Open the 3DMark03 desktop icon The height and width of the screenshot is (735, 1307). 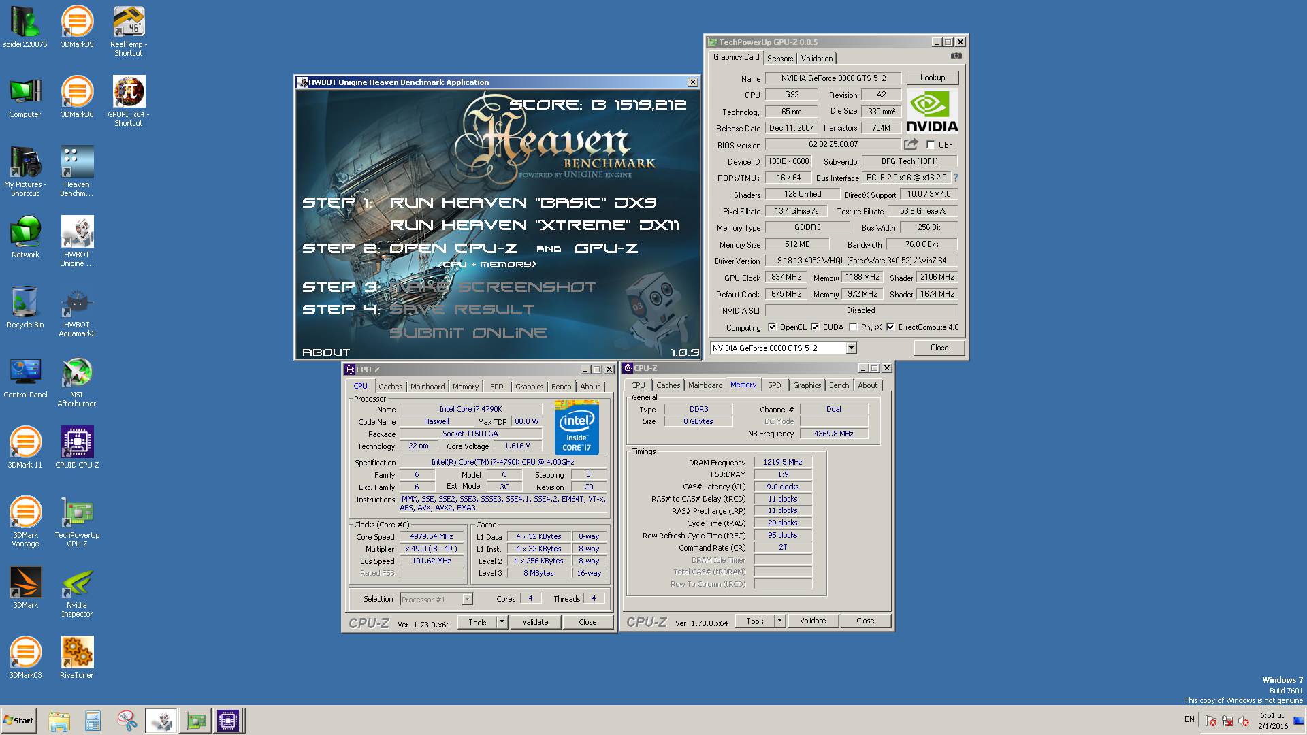tap(25, 658)
